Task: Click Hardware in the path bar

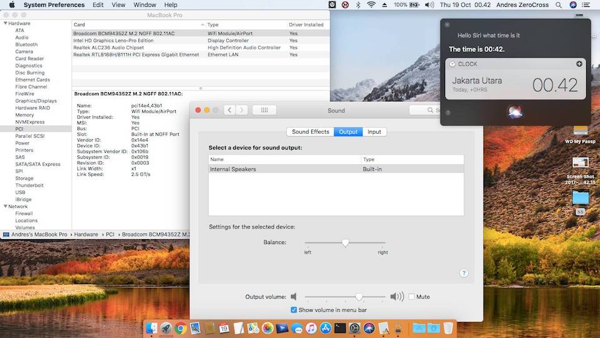Action: (x=86, y=234)
